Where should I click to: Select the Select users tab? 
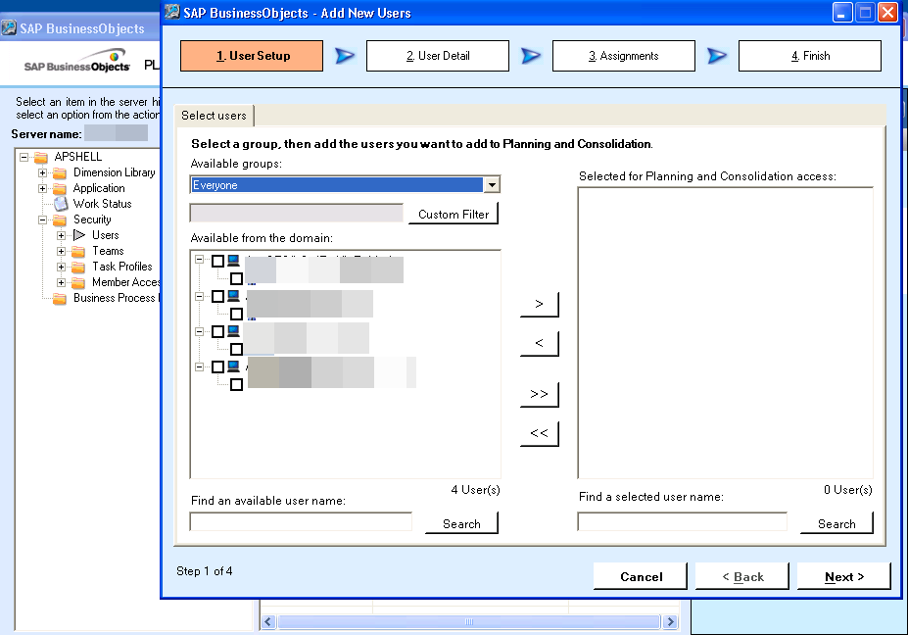tap(214, 116)
